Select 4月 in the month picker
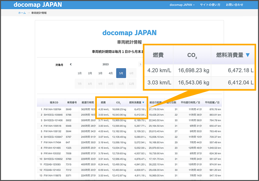259x181 pixels. 110,73
